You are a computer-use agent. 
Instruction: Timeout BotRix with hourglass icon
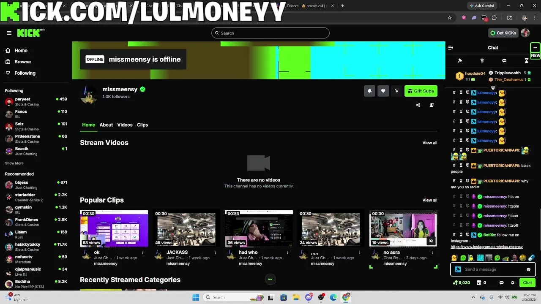461,235
